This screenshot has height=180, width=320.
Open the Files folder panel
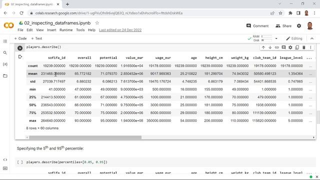pyautogui.click(x=5, y=76)
